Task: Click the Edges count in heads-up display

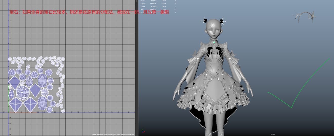Action: [x=153, y=4]
